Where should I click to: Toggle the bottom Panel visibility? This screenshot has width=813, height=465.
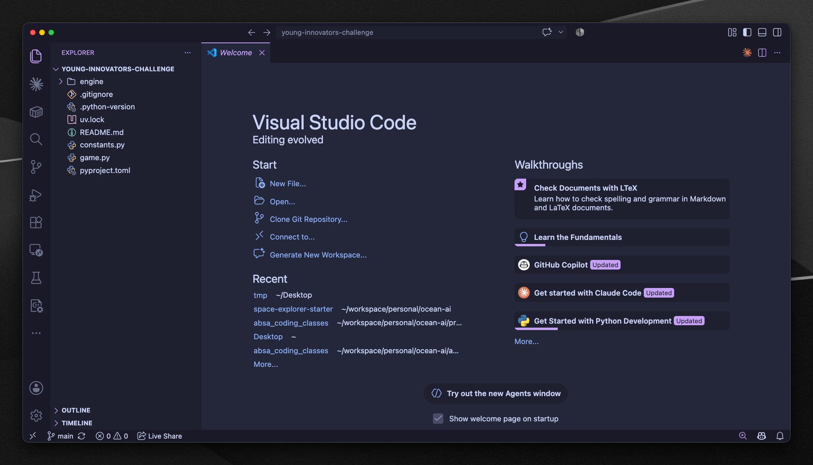pyautogui.click(x=762, y=32)
